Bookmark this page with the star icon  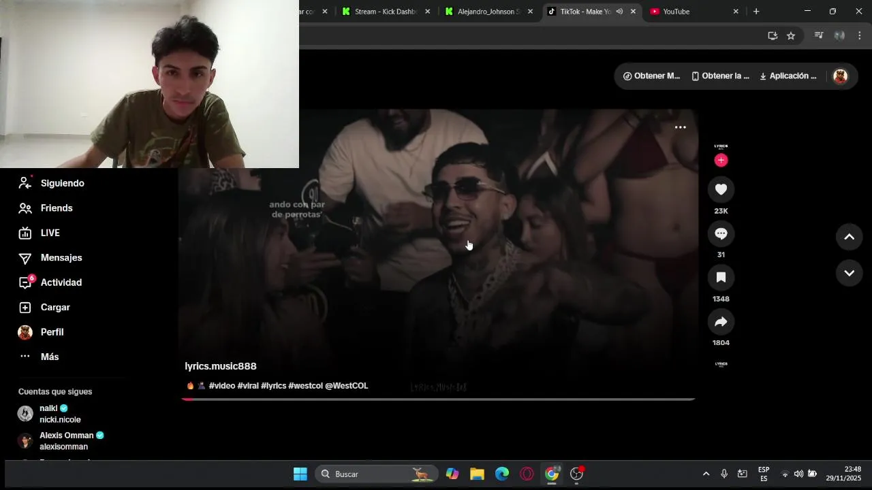click(x=791, y=36)
